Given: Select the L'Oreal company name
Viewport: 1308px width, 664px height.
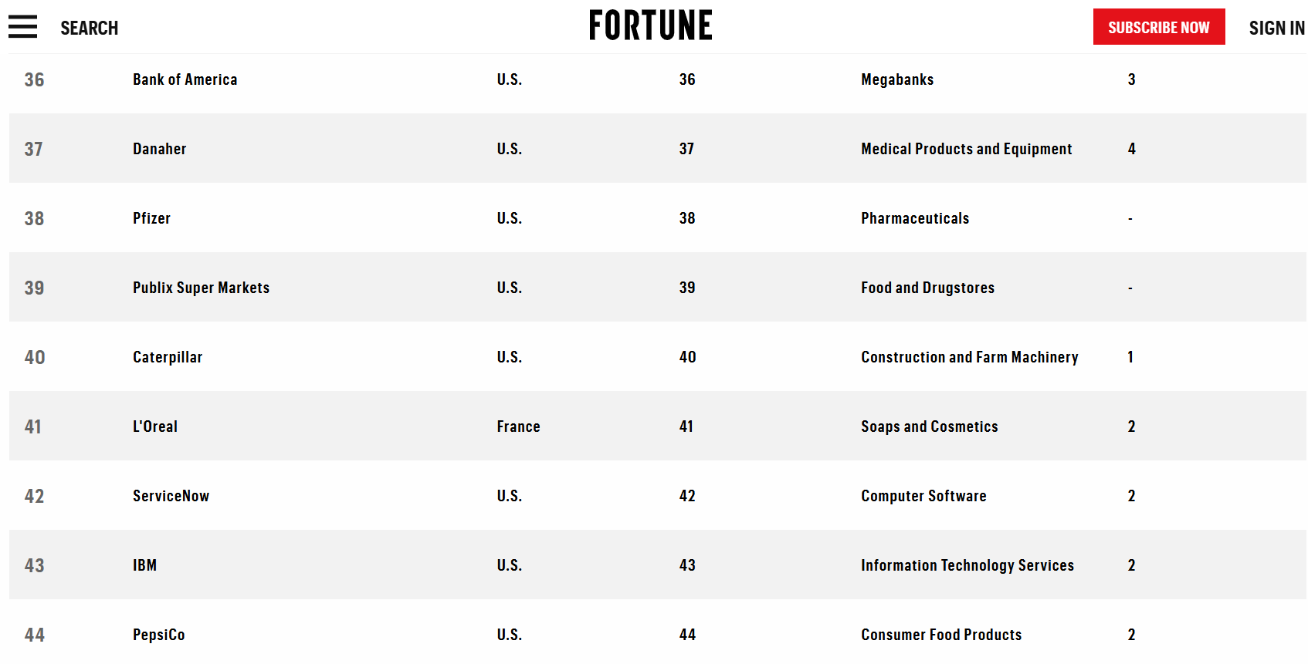Looking at the screenshot, I should (155, 426).
